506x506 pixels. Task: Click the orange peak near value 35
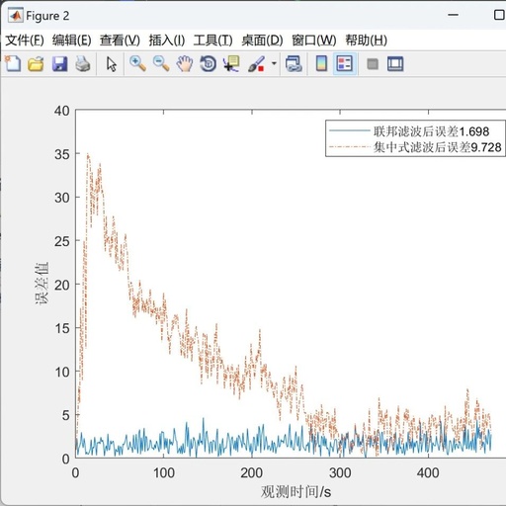(x=88, y=155)
